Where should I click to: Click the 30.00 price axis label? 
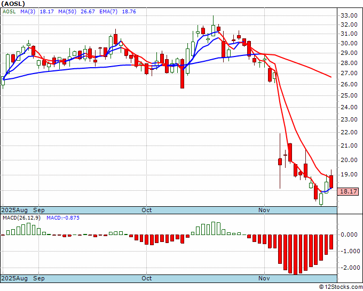click(x=349, y=43)
